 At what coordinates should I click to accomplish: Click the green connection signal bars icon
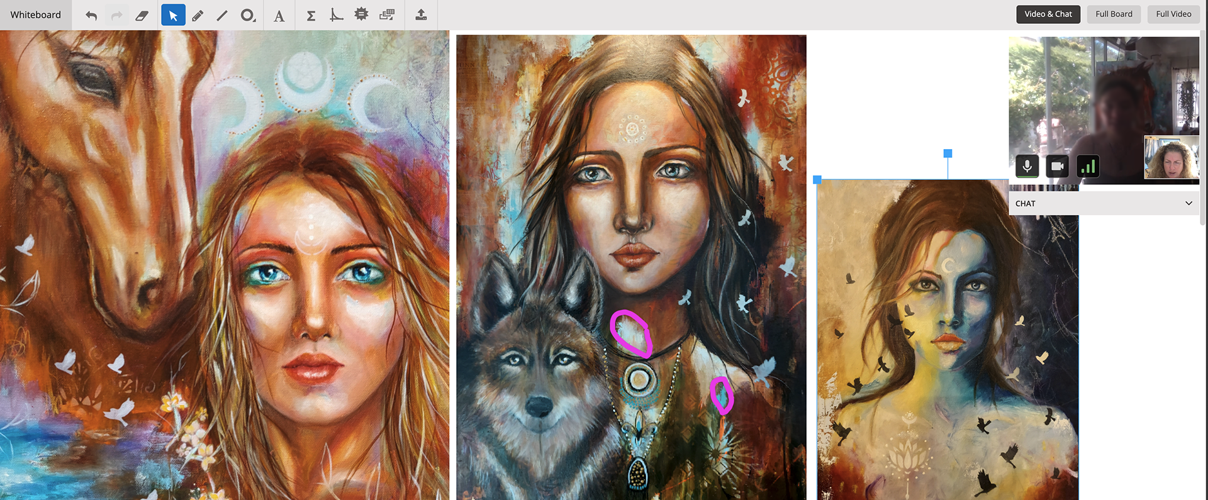1088,167
